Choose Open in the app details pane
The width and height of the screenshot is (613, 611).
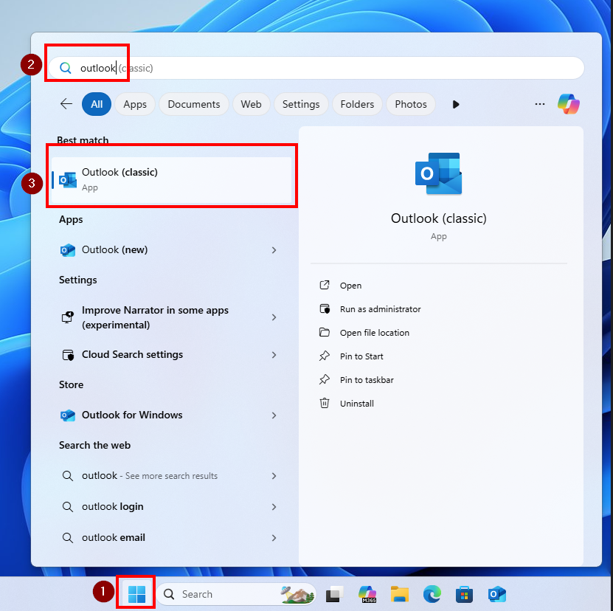pos(350,286)
